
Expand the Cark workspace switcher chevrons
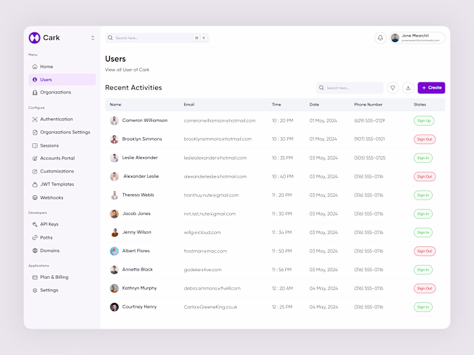[x=93, y=38]
